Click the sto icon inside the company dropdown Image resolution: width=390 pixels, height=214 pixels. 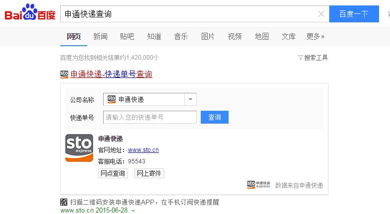[x=112, y=99]
